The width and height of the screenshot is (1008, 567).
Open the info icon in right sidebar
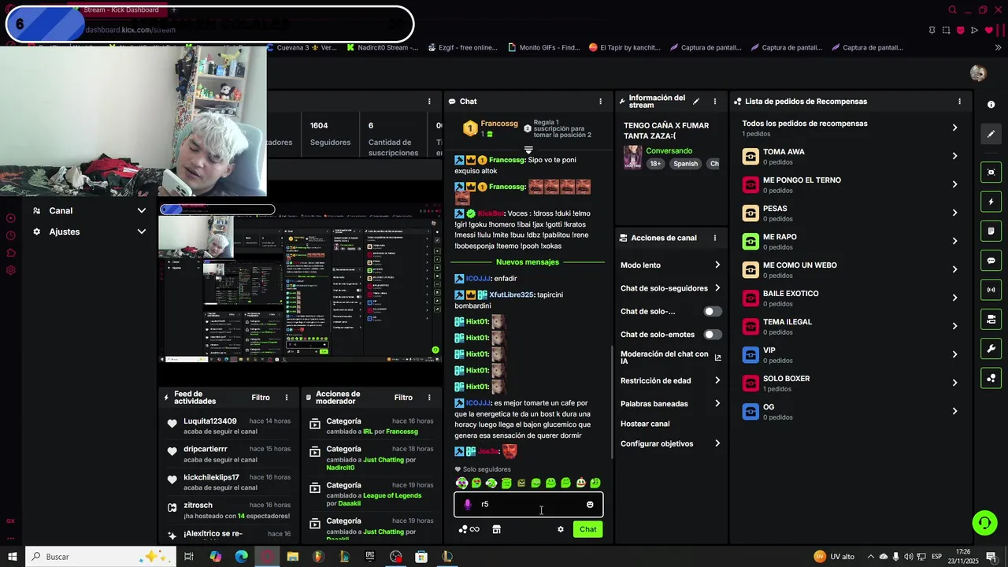click(991, 104)
